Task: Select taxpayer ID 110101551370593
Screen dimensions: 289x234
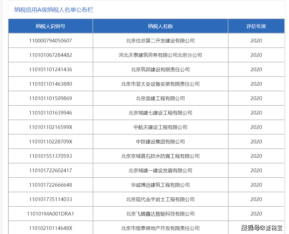Action: [x=50, y=156]
